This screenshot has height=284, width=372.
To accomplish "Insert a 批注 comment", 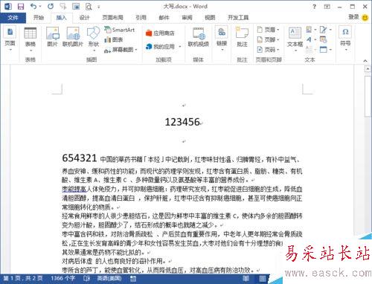I will [242, 37].
